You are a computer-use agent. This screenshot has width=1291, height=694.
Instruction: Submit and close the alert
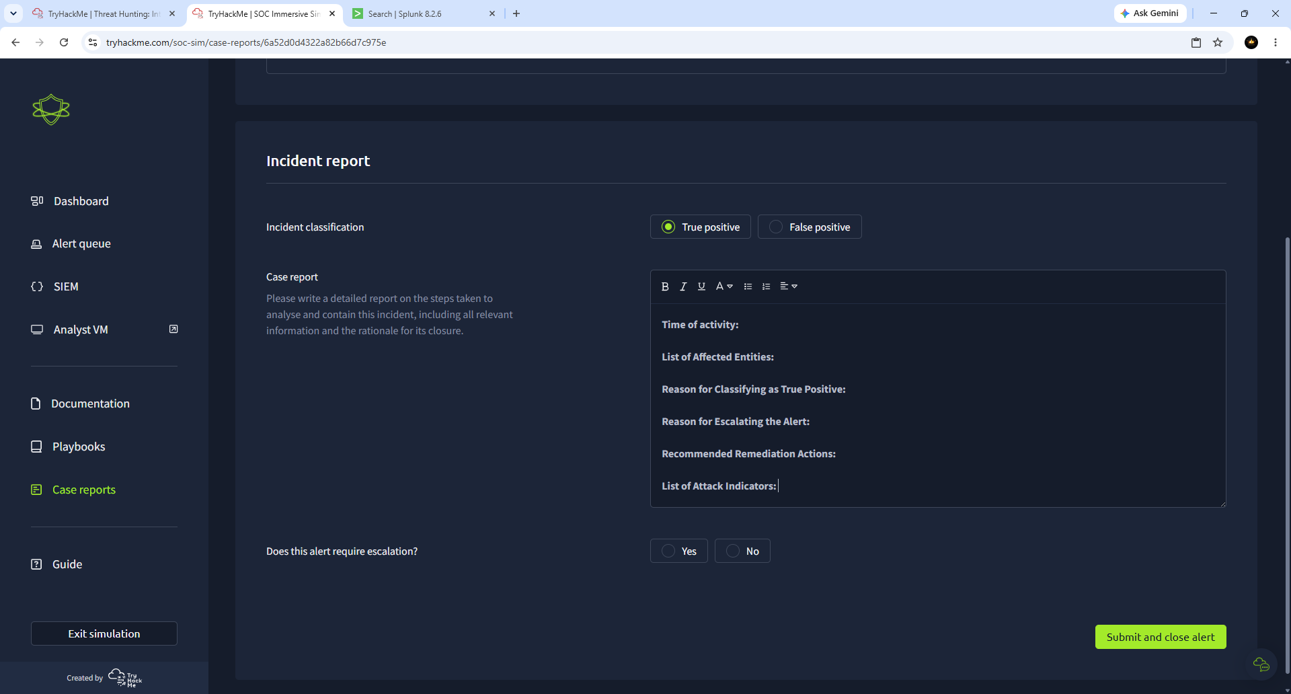1161,637
